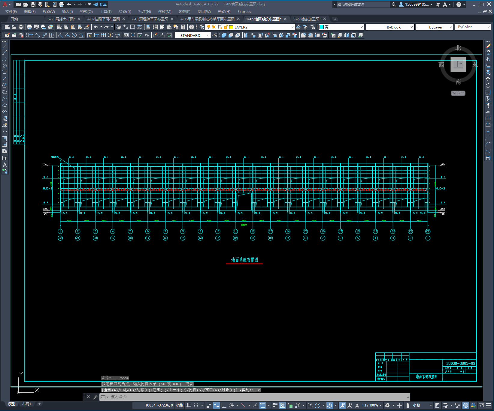Click the Workspace Switching gear icon
The width and height of the screenshot is (494, 411).
(387, 405)
